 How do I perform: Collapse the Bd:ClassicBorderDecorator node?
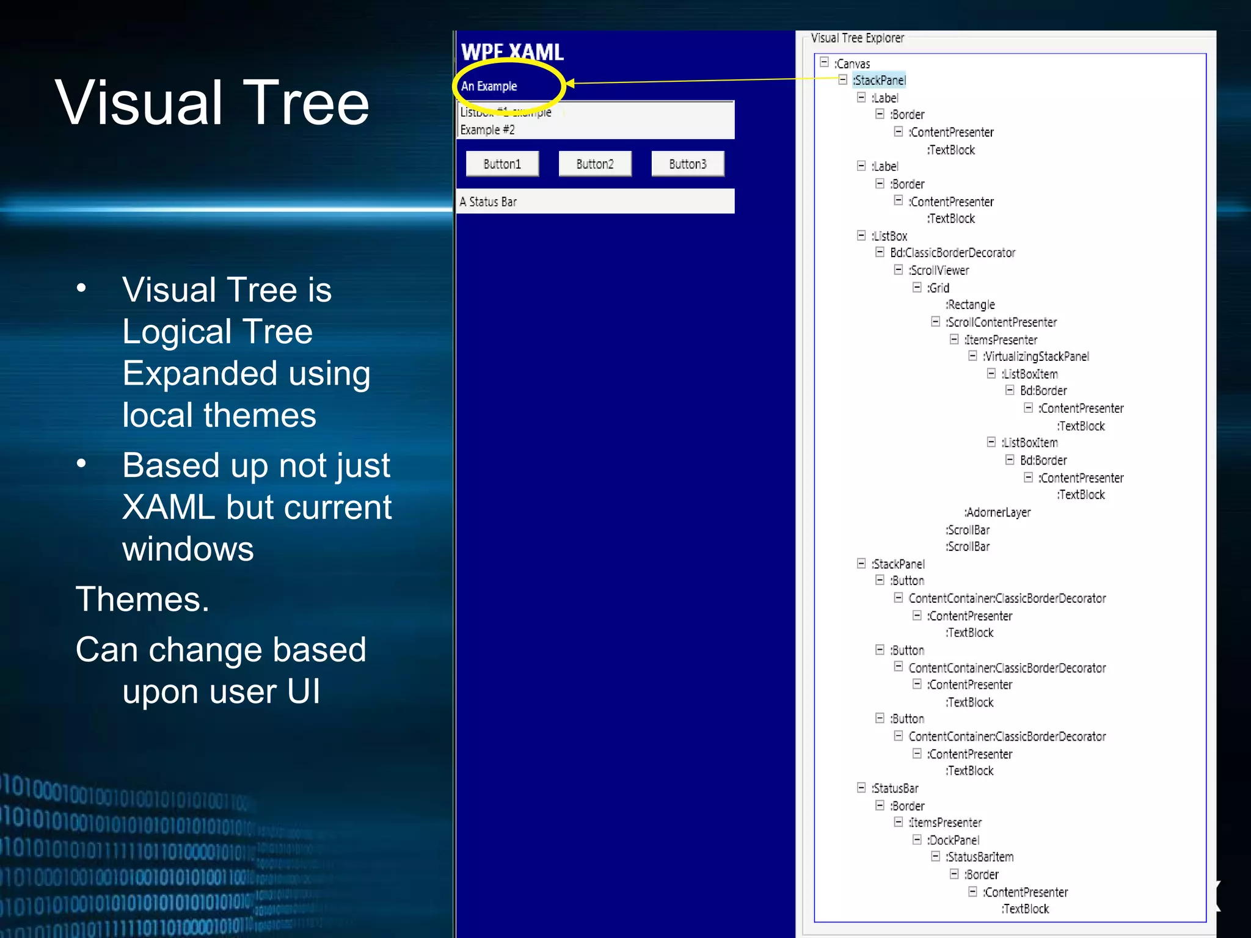880,252
